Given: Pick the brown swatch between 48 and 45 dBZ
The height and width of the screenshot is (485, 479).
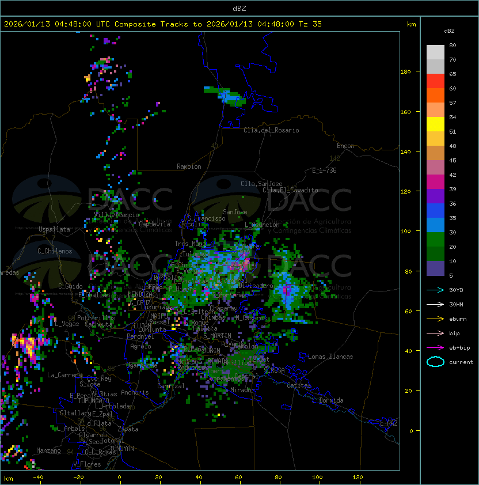Looking at the screenshot, I should (x=435, y=153).
